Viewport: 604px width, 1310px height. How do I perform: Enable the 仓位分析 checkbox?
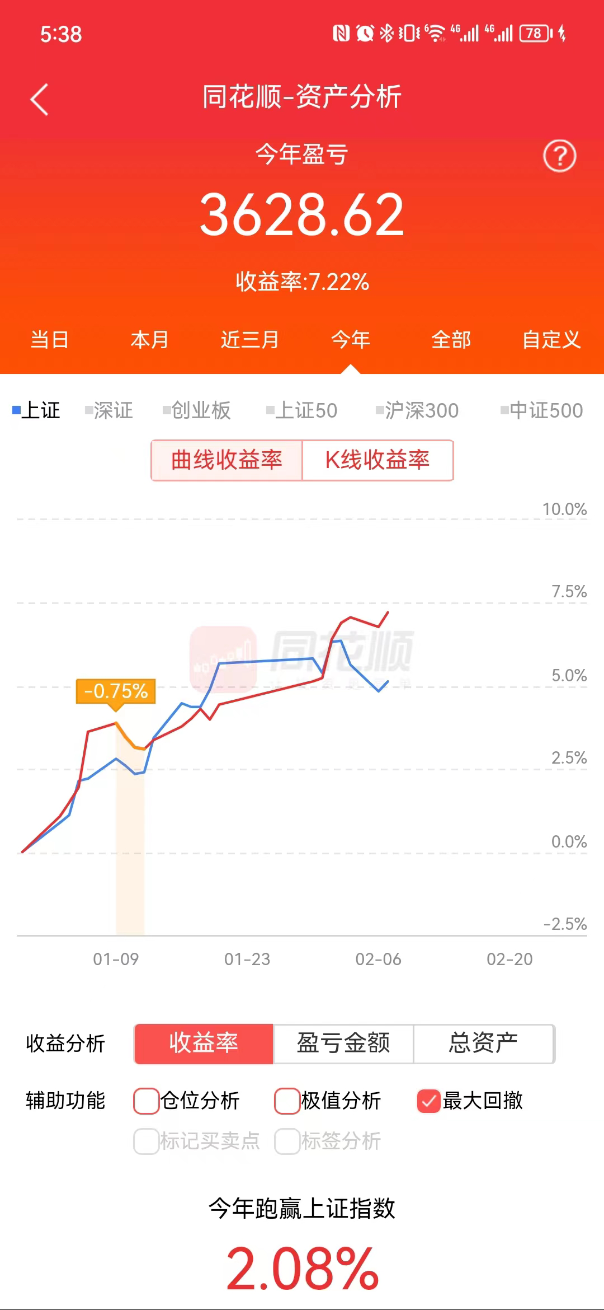click(x=147, y=1101)
